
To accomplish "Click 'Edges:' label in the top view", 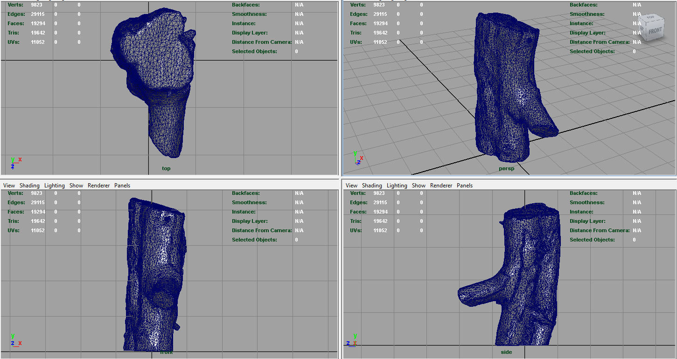I will (x=16, y=14).
